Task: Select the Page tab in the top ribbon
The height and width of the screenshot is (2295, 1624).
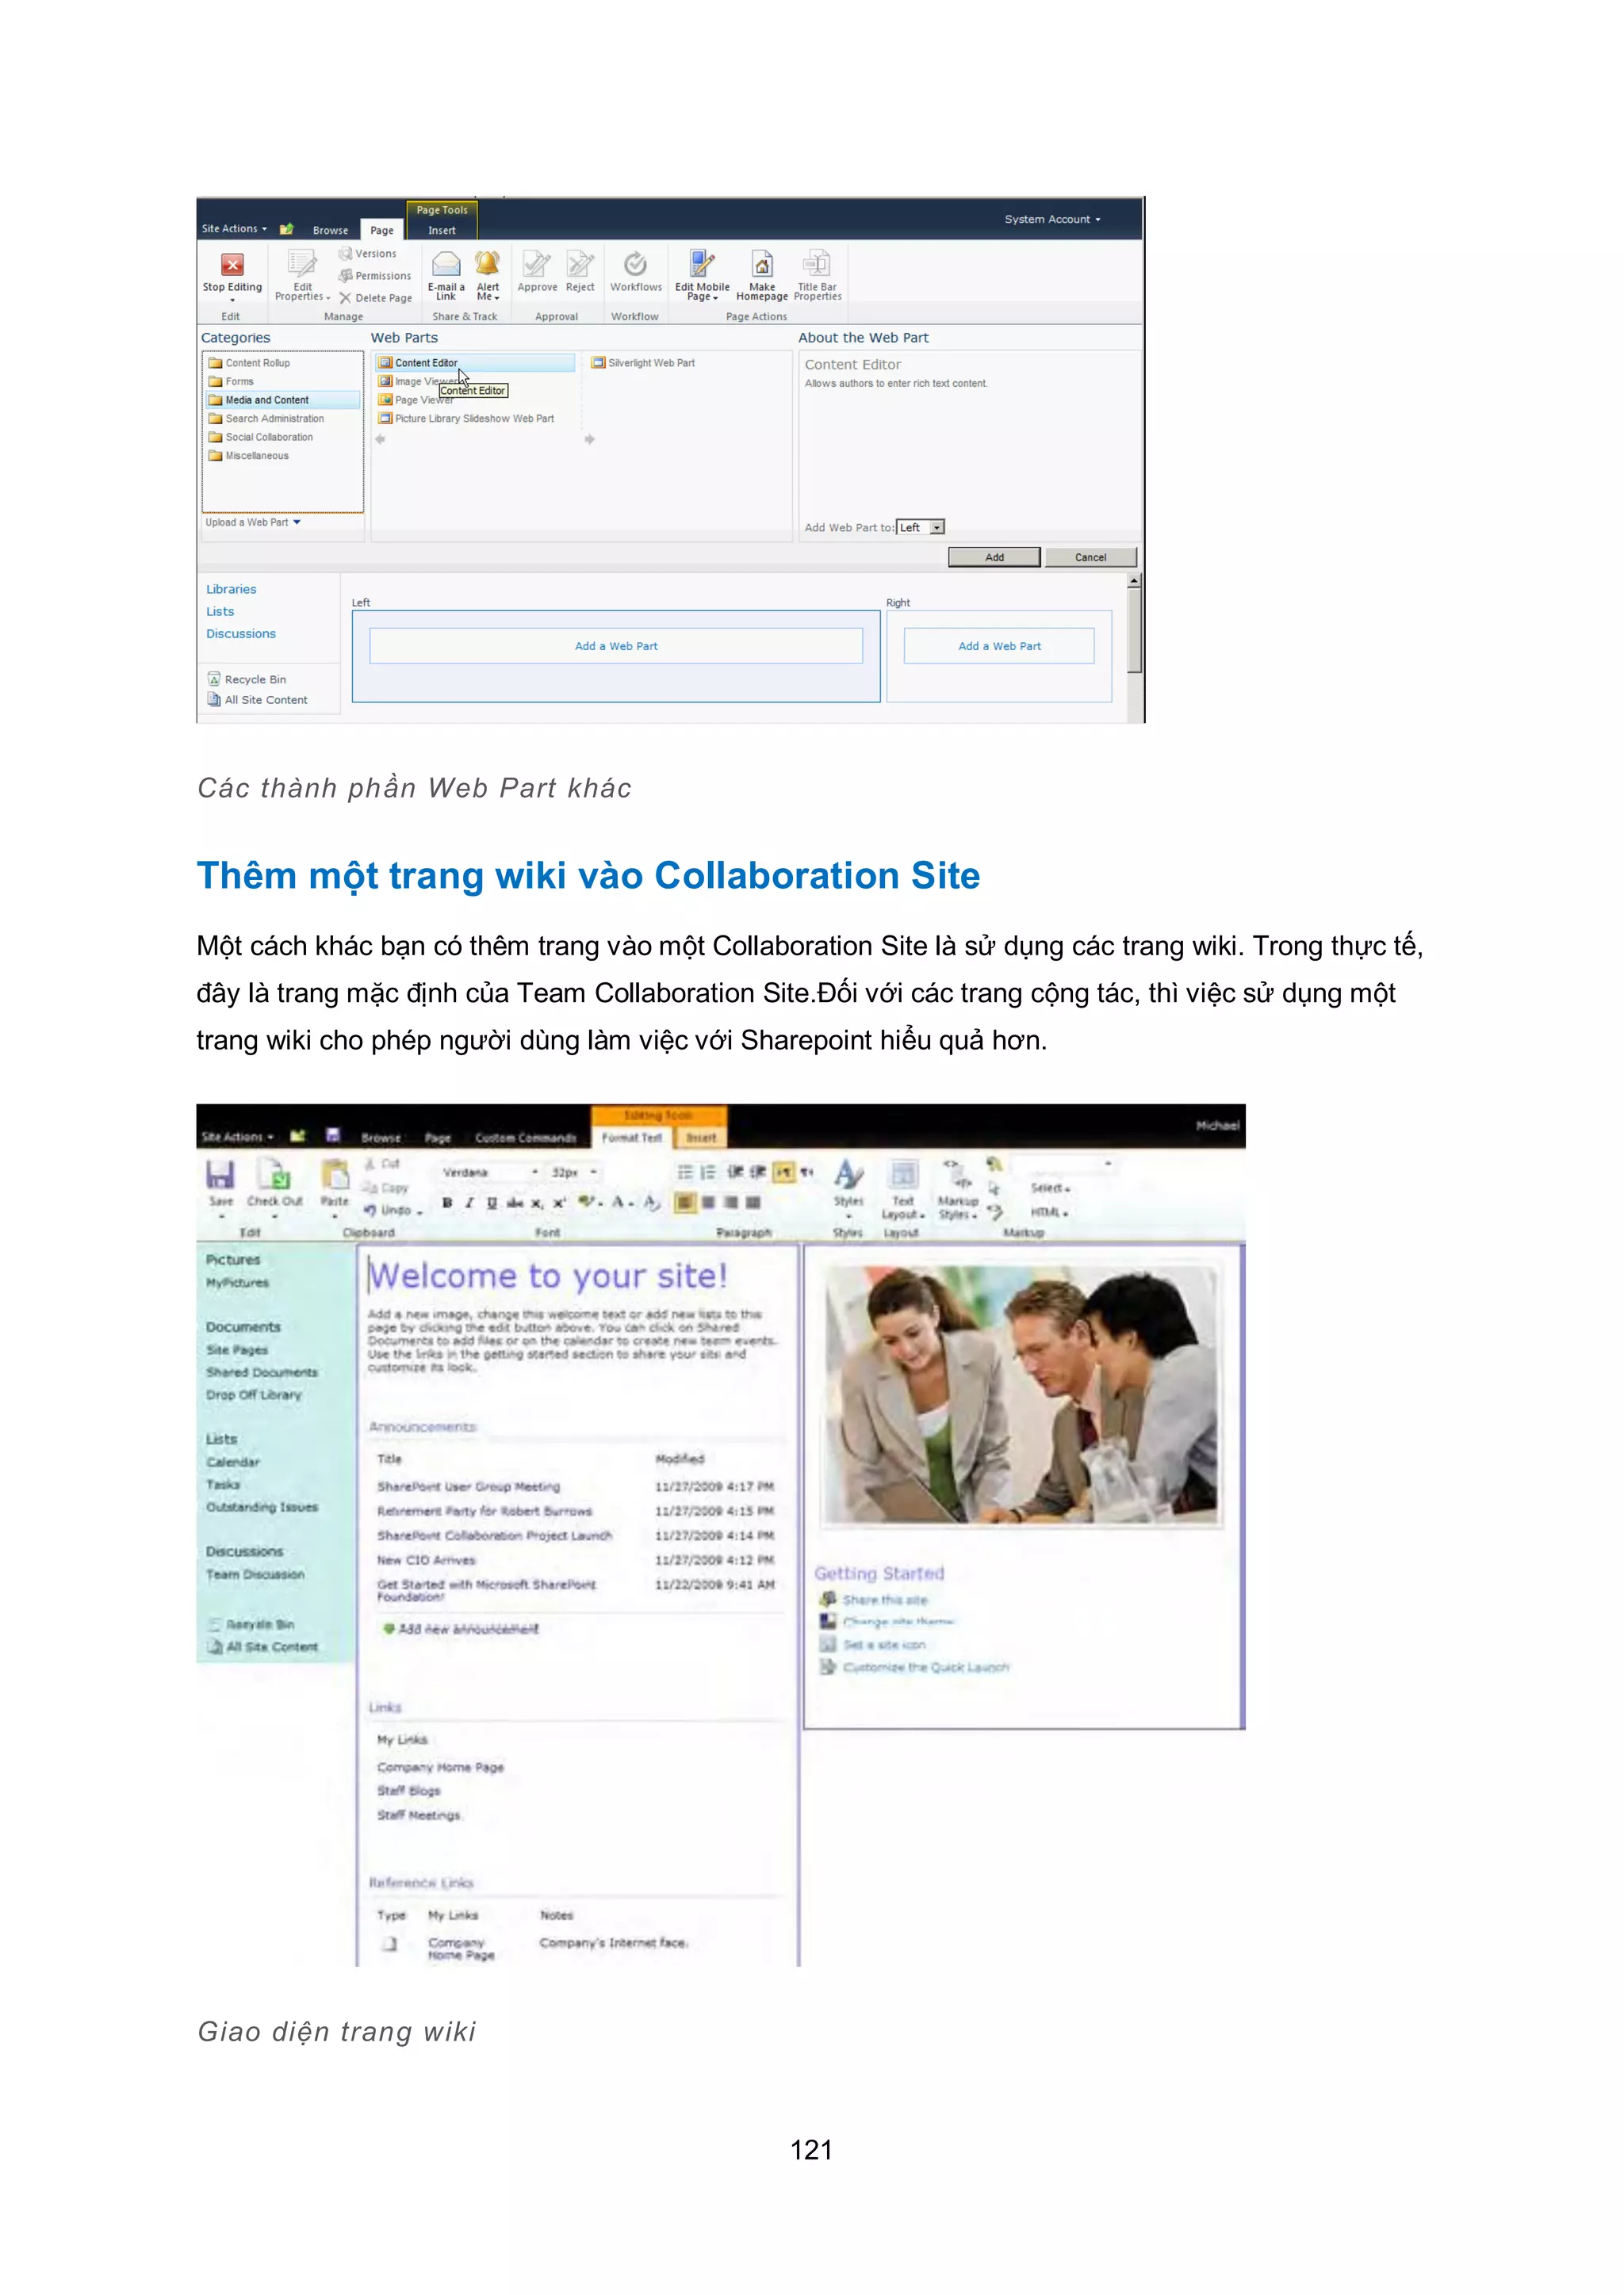Action: click(382, 230)
